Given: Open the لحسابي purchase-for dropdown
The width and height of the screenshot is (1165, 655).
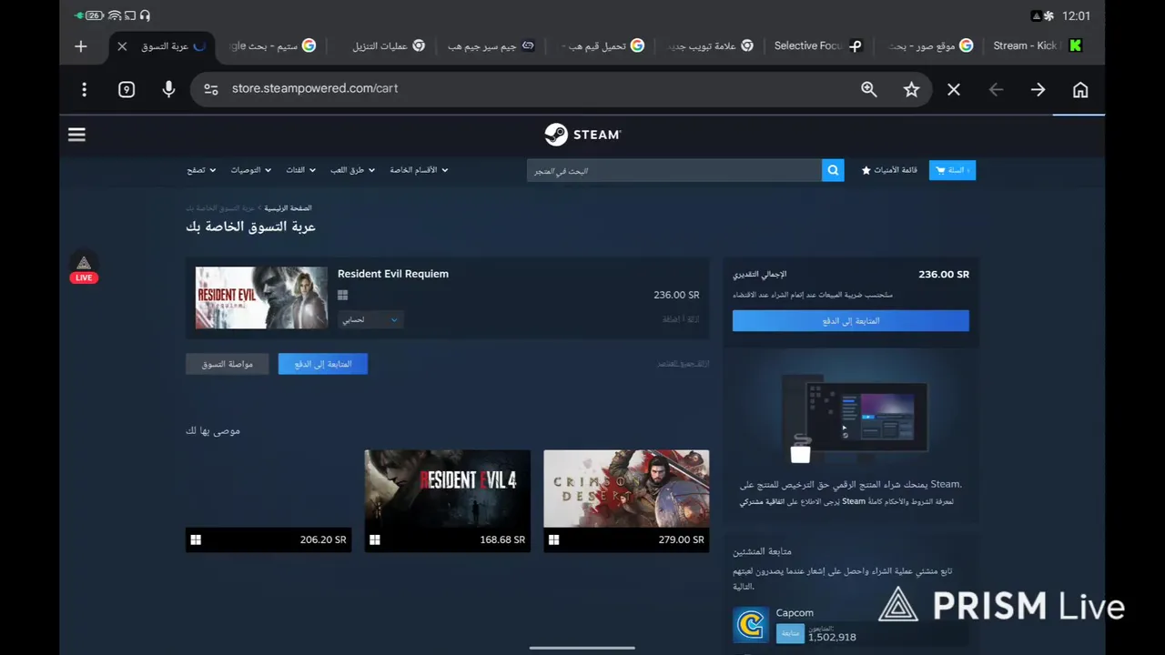Looking at the screenshot, I should point(370,319).
